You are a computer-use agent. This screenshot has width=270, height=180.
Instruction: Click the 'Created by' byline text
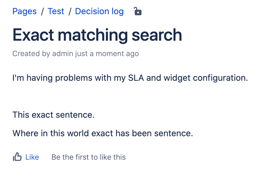coord(31,54)
